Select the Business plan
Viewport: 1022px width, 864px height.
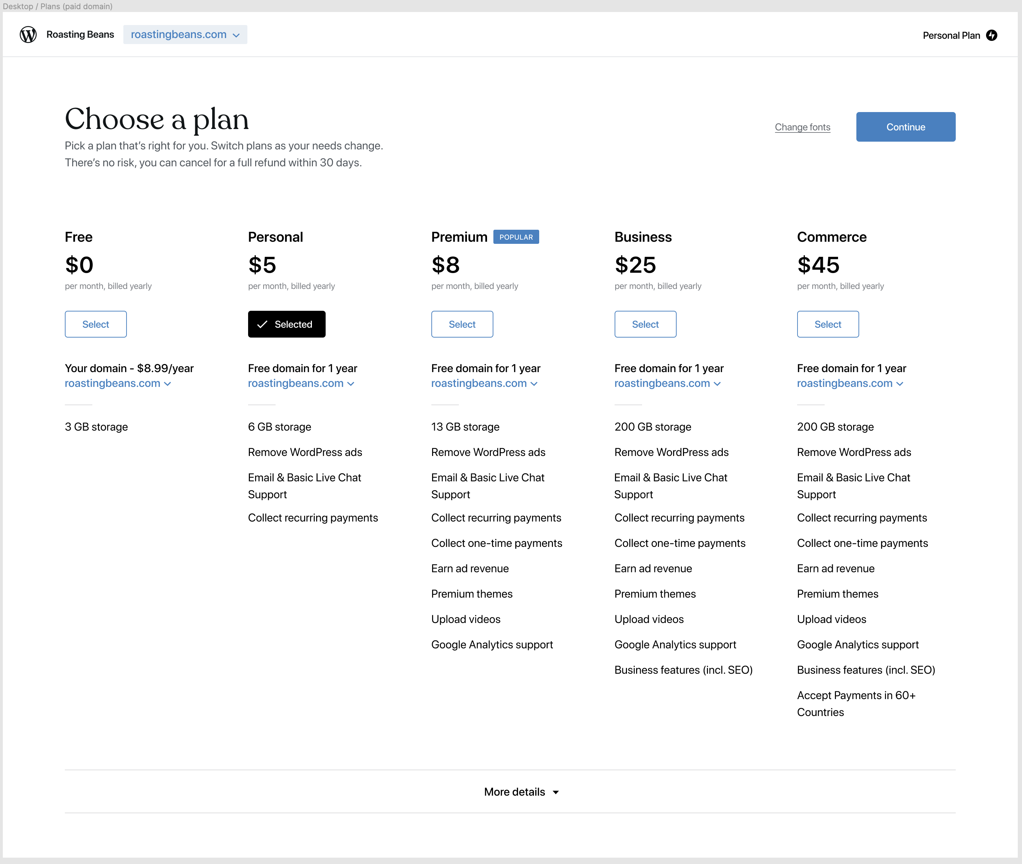pyautogui.click(x=645, y=324)
